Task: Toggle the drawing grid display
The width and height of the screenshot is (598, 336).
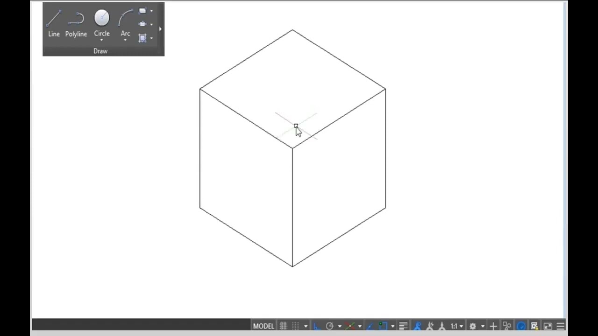Action: tap(283, 326)
